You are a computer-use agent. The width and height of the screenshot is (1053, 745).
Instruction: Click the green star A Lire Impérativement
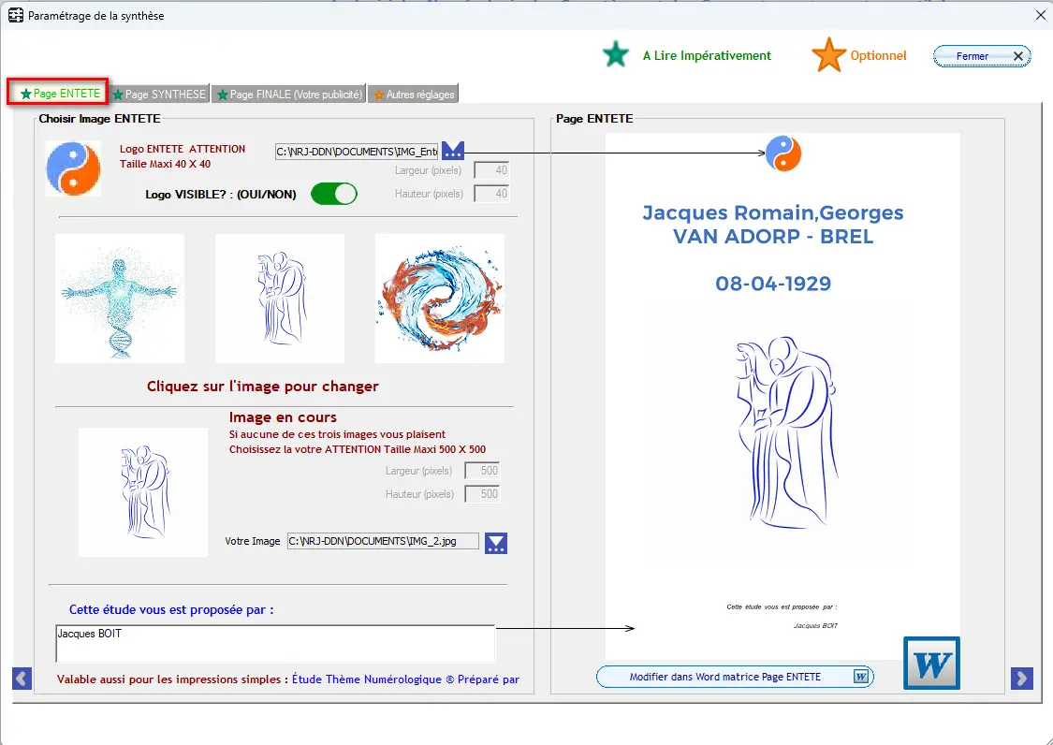616,55
